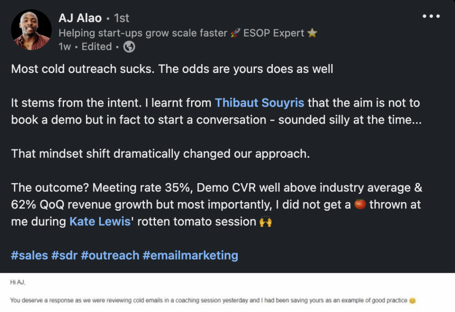The height and width of the screenshot is (312, 455).
Task: Click the ESOP Expert headline text
Action: [x=274, y=33]
